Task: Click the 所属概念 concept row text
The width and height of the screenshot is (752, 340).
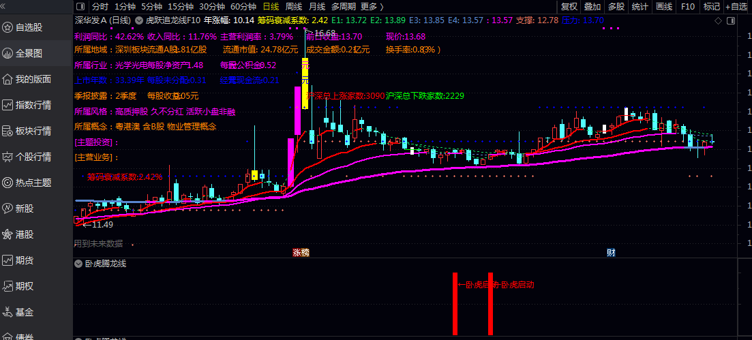Action: coord(145,127)
